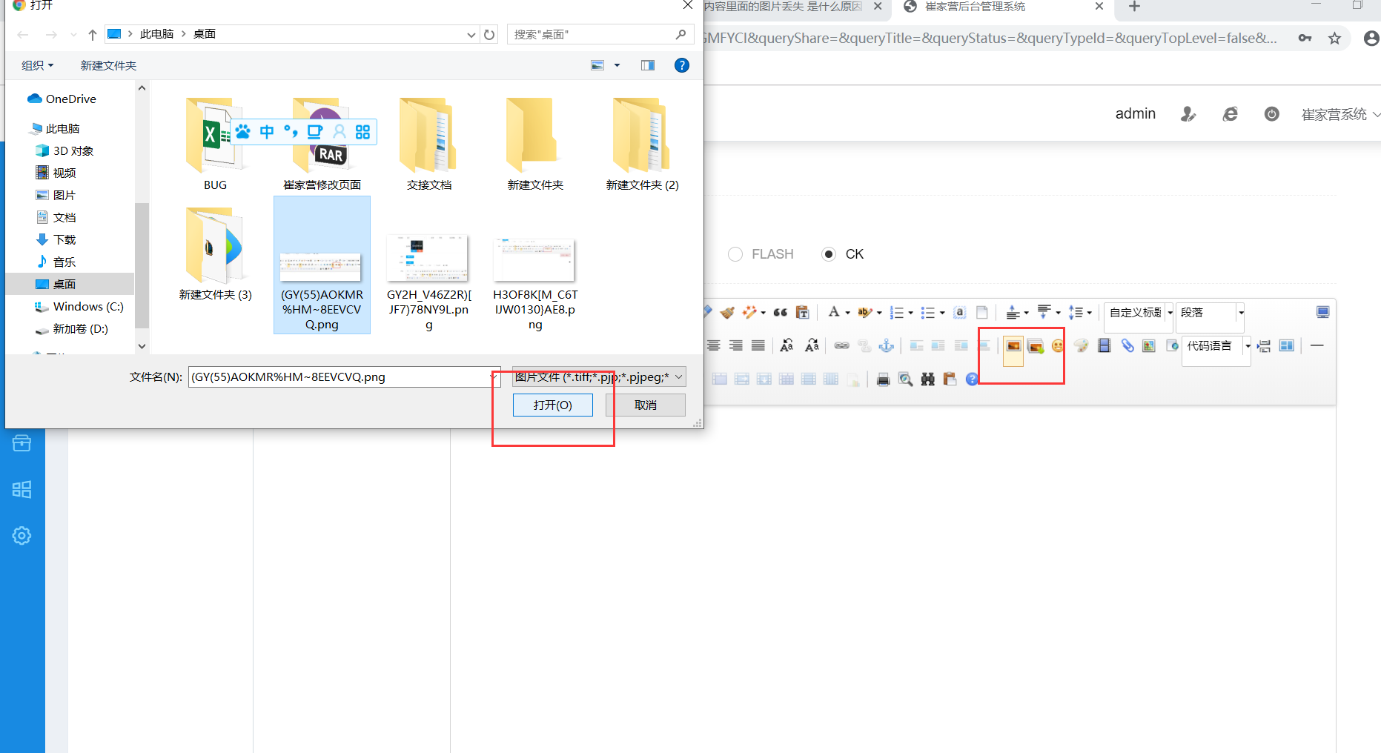Go up one folder level
Viewport: 1381px width, 753px height.
[93, 34]
